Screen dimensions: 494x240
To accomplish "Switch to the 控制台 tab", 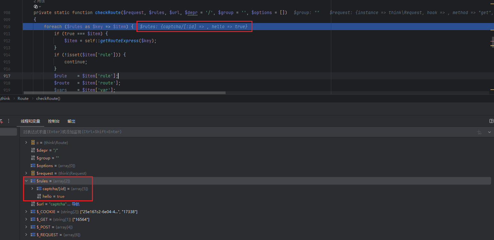I will (x=54, y=121).
